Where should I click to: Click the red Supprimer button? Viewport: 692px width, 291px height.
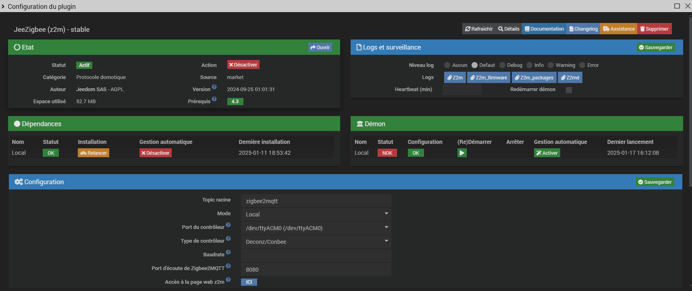[654, 29]
